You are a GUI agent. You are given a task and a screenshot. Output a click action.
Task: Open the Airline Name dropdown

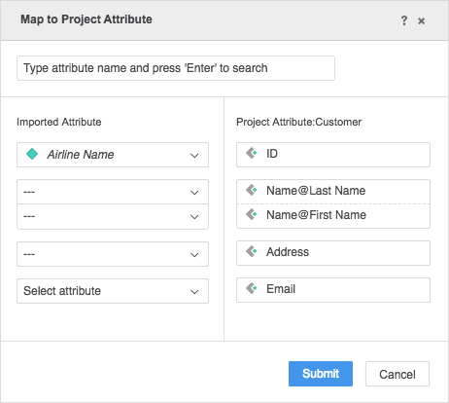(x=113, y=155)
